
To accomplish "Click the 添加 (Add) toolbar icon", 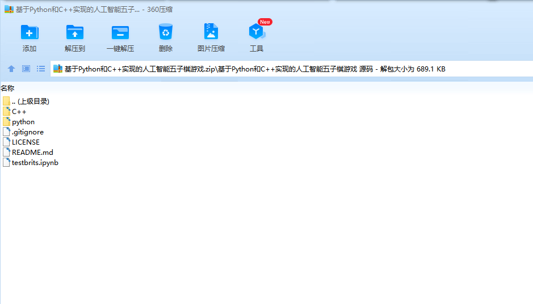I will [30, 32].
